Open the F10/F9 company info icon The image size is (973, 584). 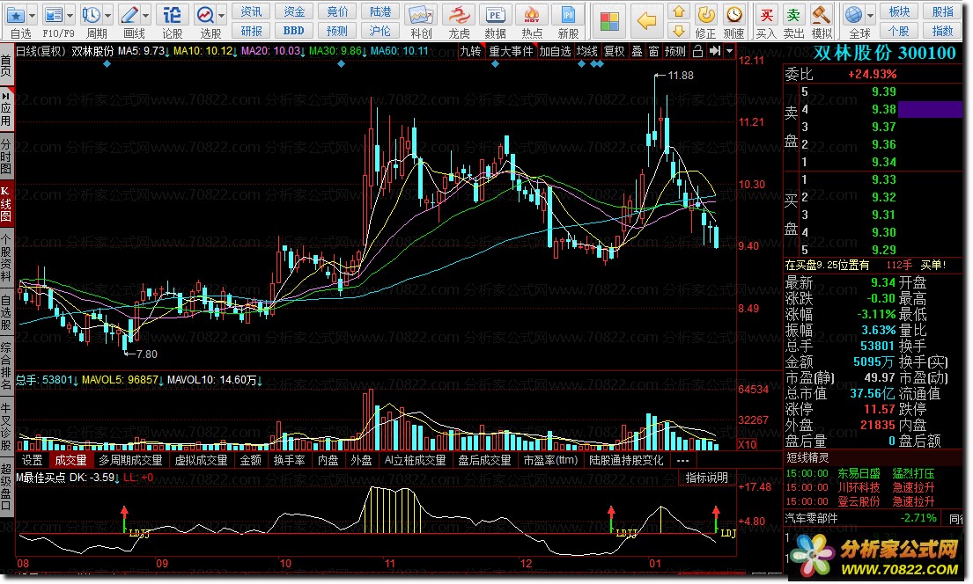pyautogui.click(x=54, y=15)
